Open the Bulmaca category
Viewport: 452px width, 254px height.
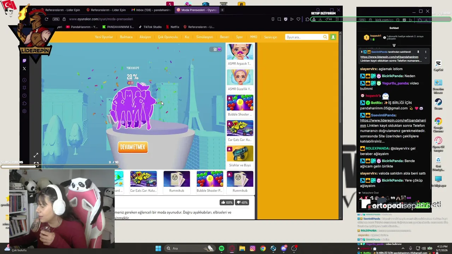pyautogui.click(x=126, y=37)
